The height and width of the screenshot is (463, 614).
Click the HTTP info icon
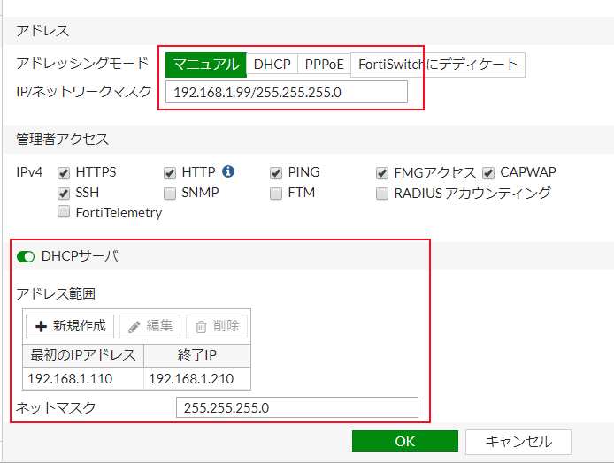228,171
